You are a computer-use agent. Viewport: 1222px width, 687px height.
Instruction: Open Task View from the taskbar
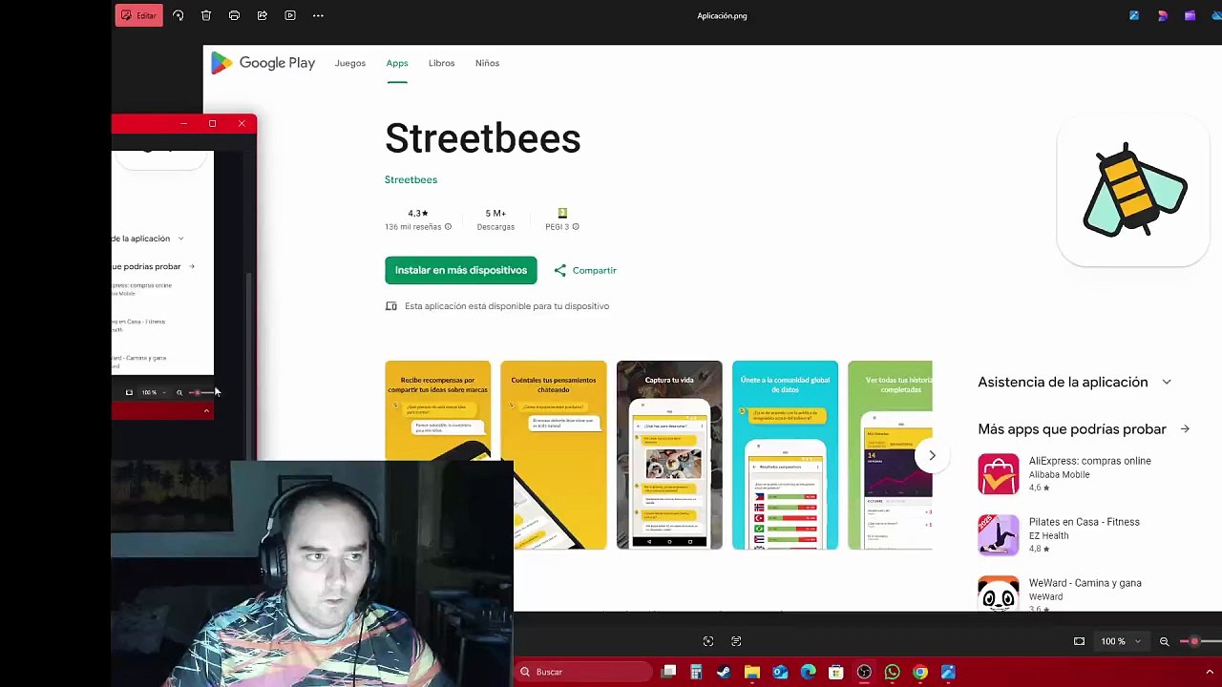click(x=669, y=672)
